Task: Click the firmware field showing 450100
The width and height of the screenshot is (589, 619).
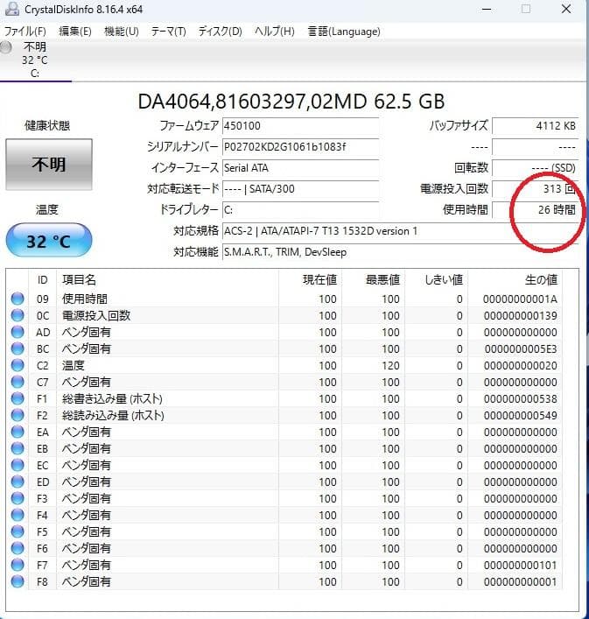Action: point(300,126)
